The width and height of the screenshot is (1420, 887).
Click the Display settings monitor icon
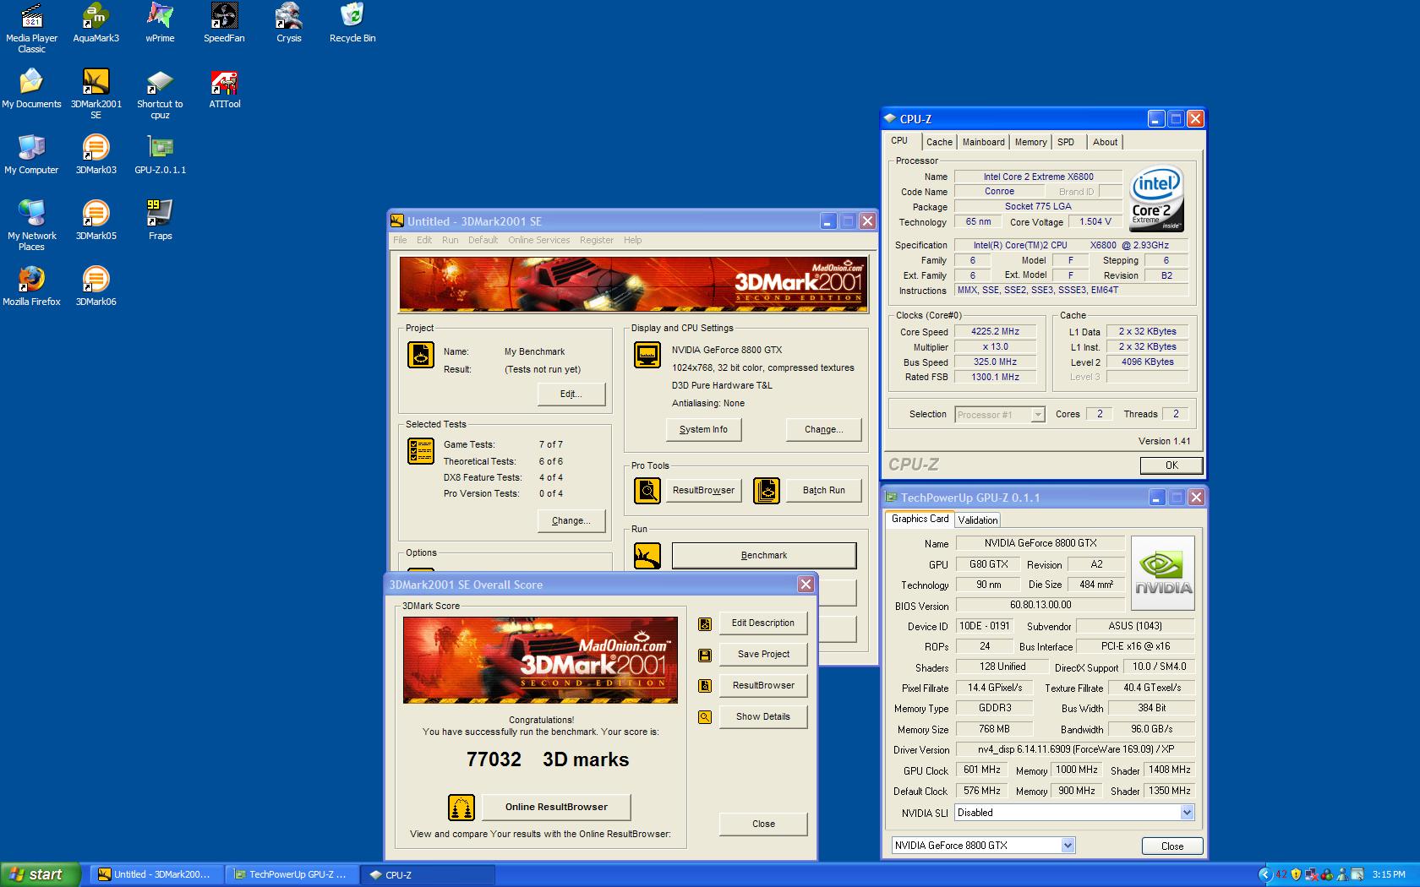647,355
